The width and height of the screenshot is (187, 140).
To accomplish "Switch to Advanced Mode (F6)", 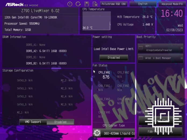I will tap(172, 4).
